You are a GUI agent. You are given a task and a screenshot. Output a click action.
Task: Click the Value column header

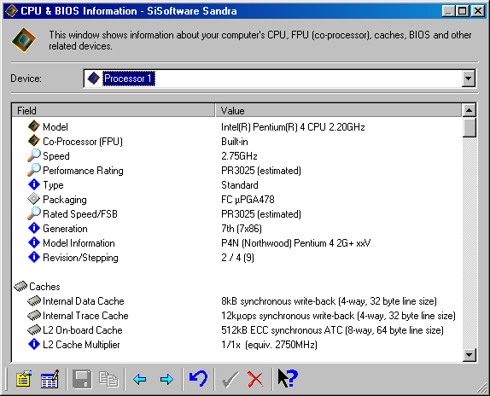(x=338, y=111)
